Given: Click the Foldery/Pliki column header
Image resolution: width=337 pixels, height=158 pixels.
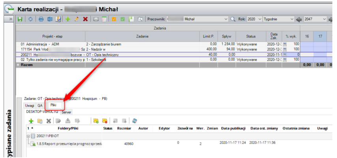Looking at the screenshot, I should click(68, 129).
